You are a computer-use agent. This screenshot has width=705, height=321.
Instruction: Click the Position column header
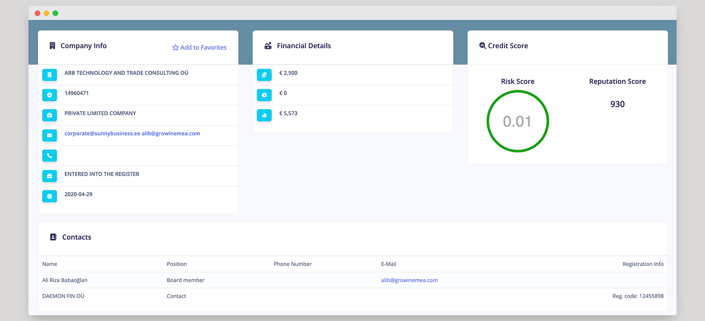[177, 264]
